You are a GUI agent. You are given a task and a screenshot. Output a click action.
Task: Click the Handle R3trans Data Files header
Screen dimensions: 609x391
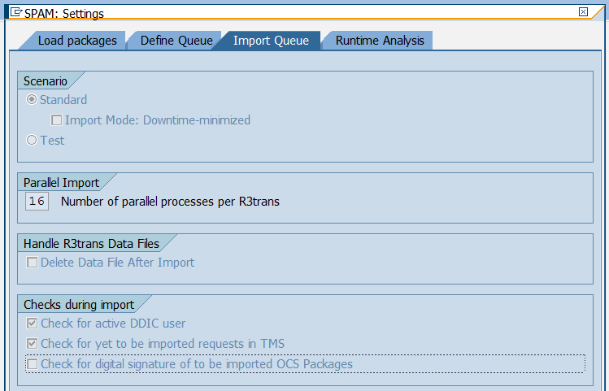(x=91, y=244)
